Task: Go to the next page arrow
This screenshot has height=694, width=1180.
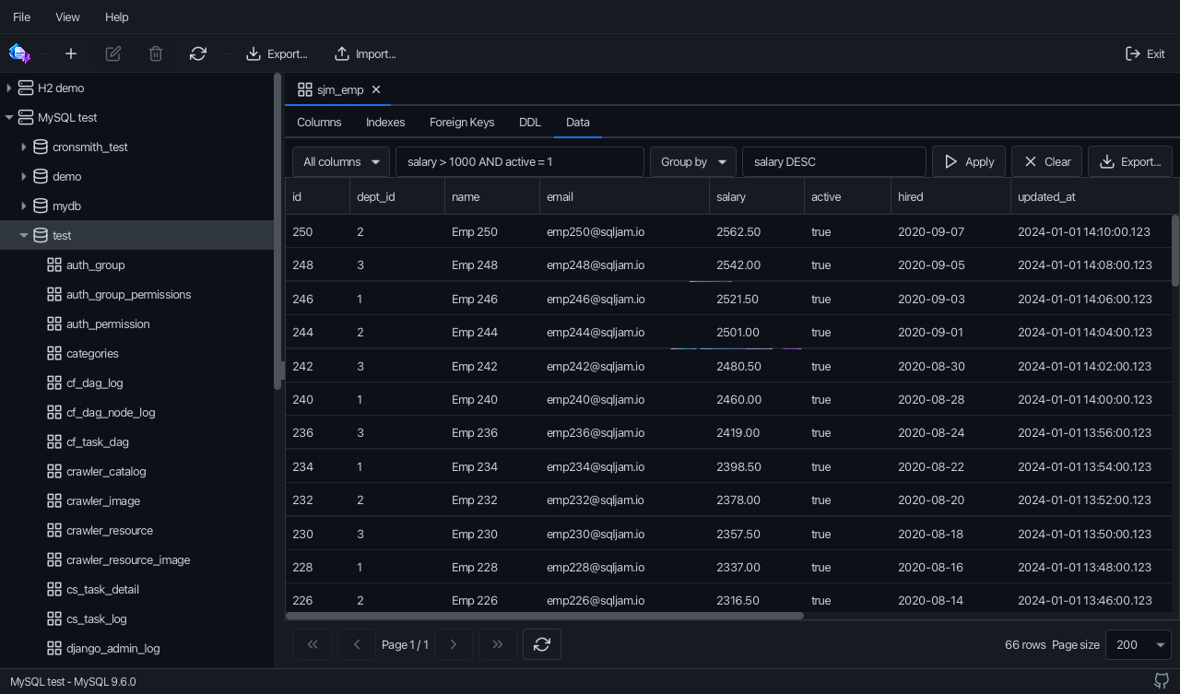Action: (x=454, y=644)
